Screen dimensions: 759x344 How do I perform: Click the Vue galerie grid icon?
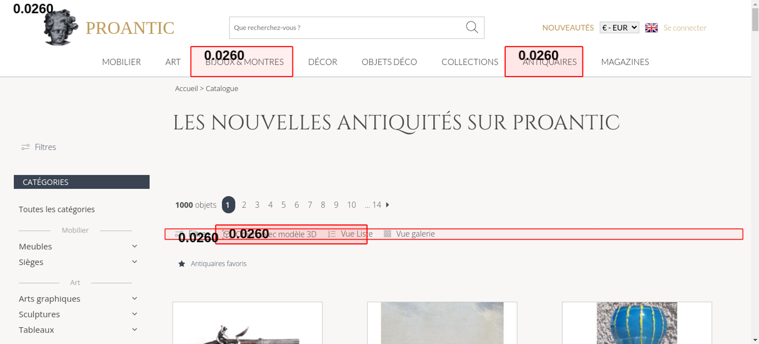(387, 234)
